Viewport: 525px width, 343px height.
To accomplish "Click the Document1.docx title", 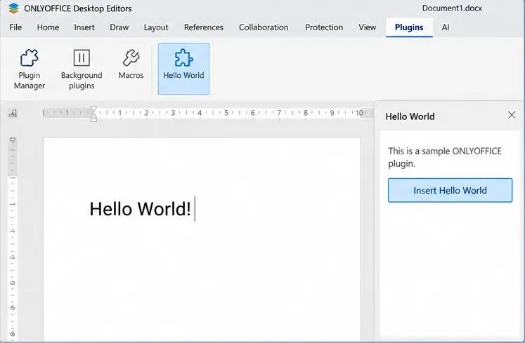I will pyautogui.click(x=452, y=8).
